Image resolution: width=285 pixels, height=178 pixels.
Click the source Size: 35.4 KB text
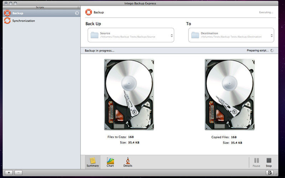coord(130,142)
